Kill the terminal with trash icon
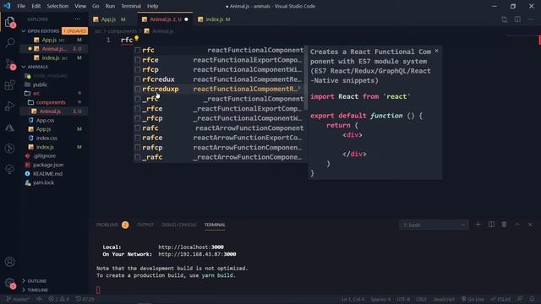 coord(504,225)
